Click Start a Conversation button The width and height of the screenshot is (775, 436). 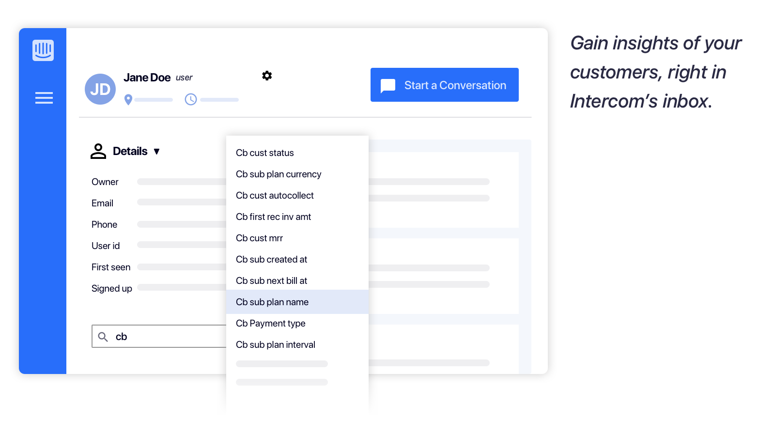[x=444, y=85]
